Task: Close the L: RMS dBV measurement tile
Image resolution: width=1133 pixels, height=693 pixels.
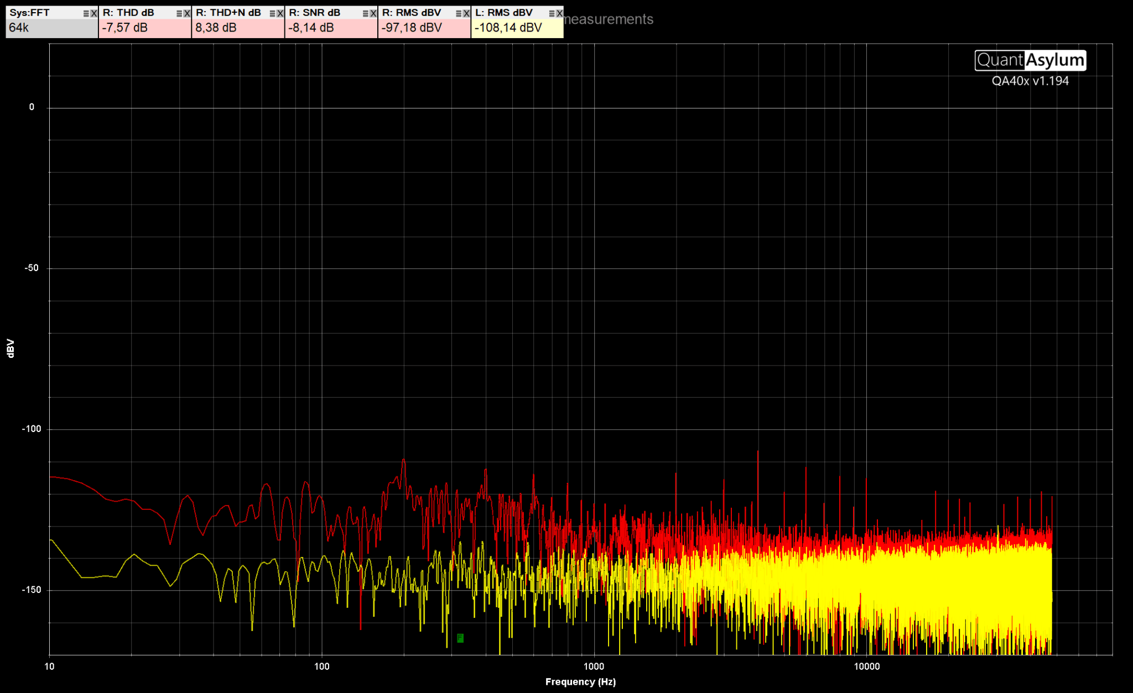Action: [560, 13]
